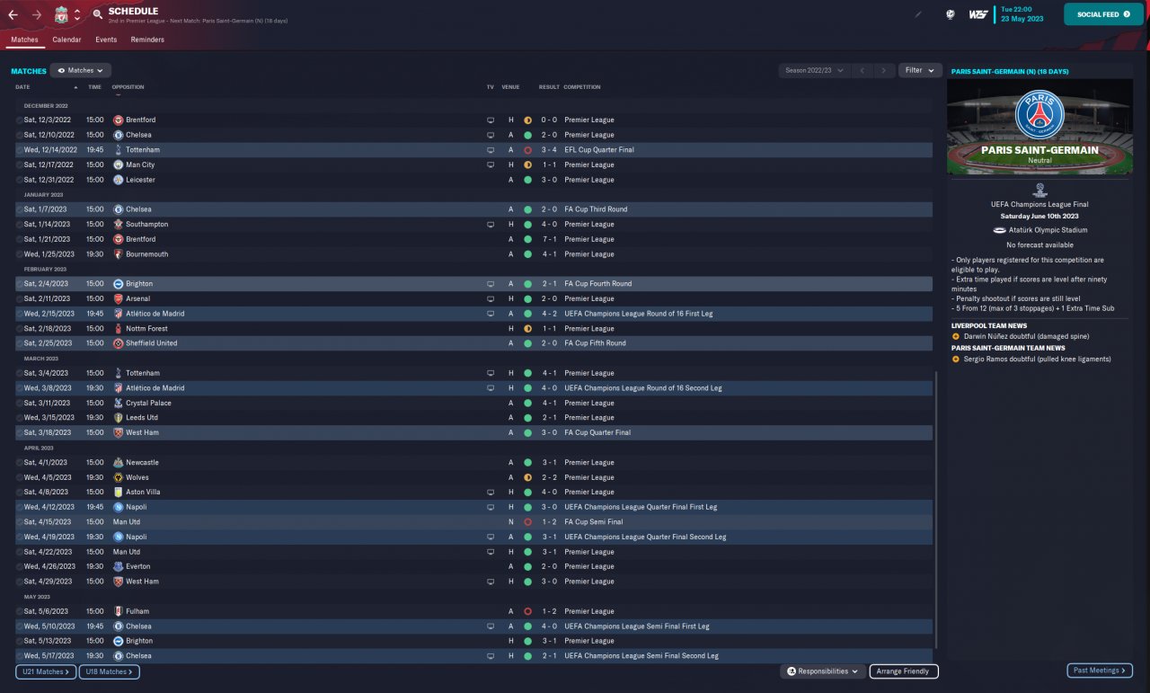Open the 3 - 4 EFL Cup Quarter Final result
Screen dimensions: 1150x693
point(549,149)
